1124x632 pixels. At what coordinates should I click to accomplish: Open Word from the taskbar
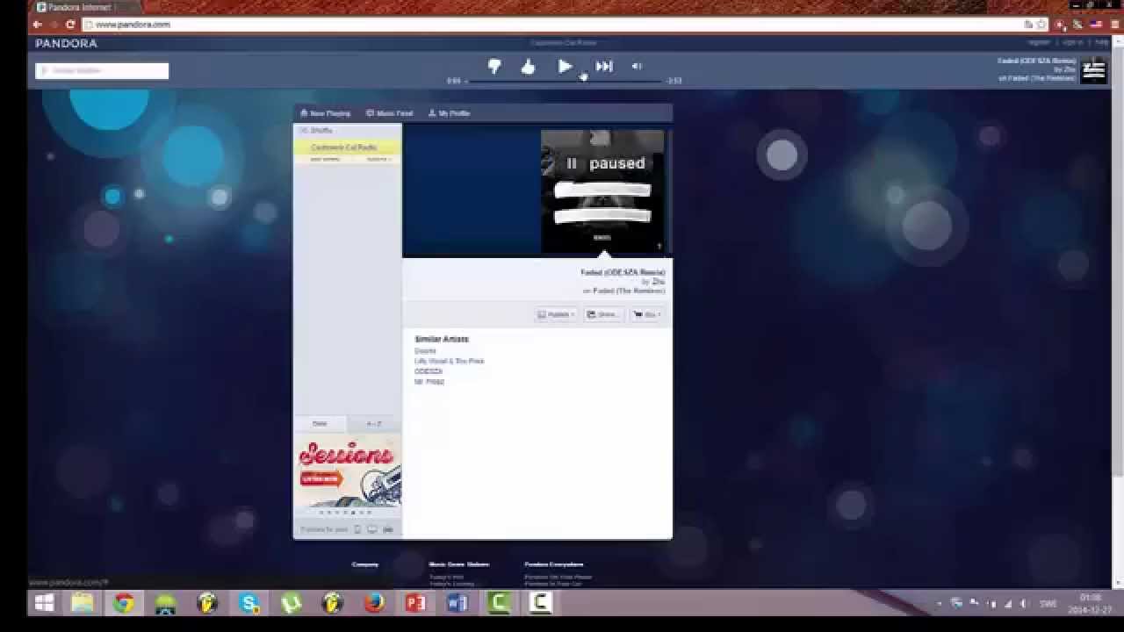point(458,603)
